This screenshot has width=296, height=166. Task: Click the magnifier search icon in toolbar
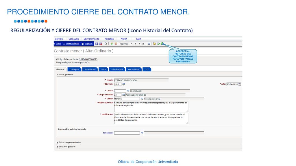tap(106, 44)
